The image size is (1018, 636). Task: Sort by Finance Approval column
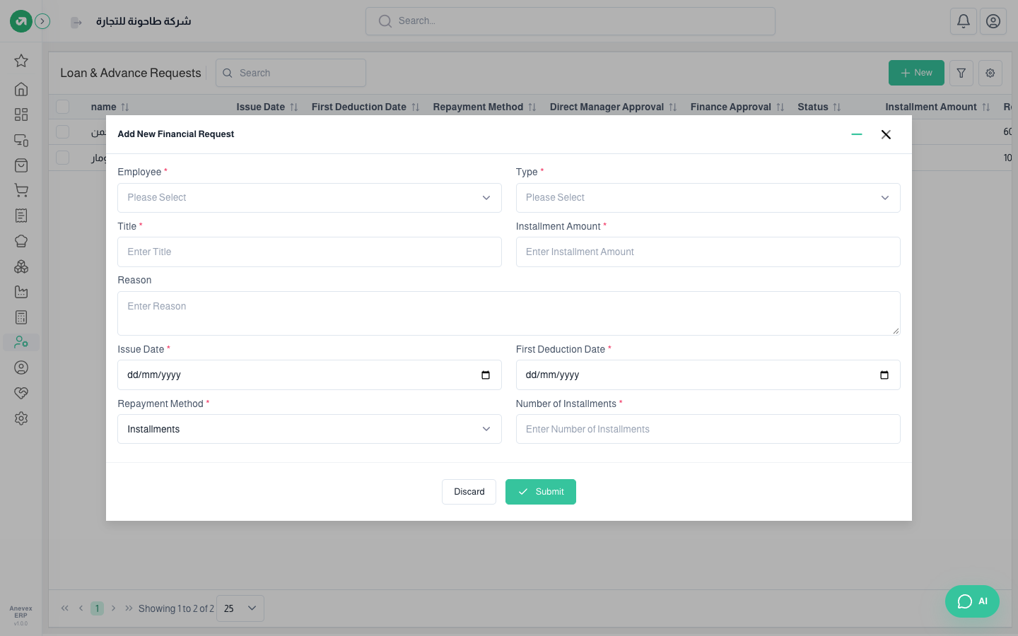[780, 107]
